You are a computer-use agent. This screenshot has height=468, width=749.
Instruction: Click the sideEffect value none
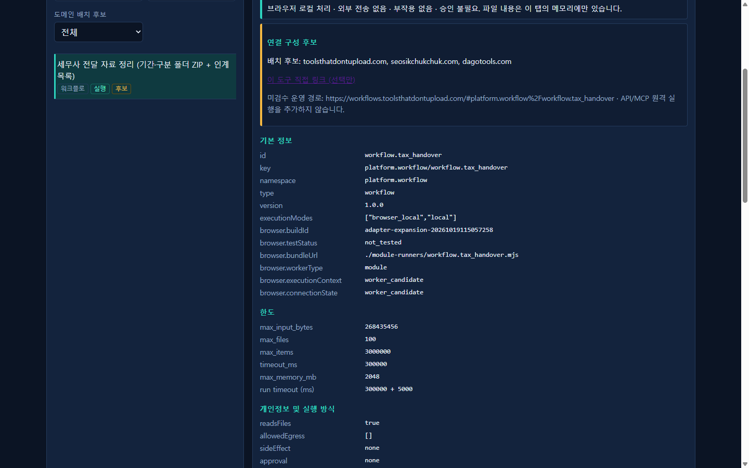tap(372, 448)
